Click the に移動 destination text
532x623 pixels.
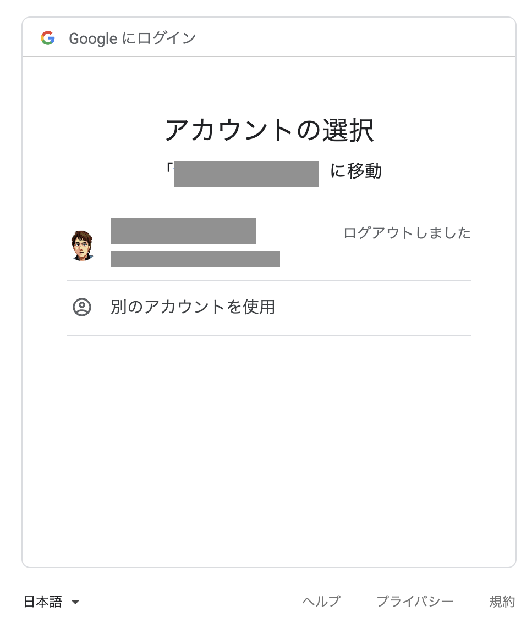355,172
